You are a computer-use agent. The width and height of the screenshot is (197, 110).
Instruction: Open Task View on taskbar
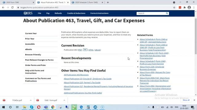pyautogui.click(x=17, y=107)
